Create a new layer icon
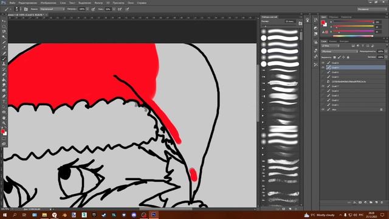 (x=376, y=203)
